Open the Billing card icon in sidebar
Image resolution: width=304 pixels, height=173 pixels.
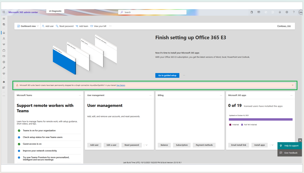[4, 56]
